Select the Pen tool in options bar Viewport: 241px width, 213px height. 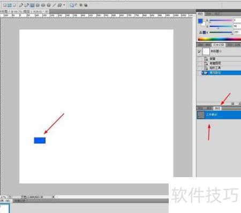(21, 5)
